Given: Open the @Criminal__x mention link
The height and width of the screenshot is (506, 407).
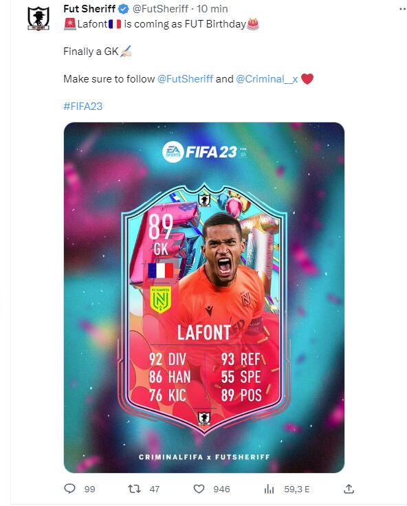Looking at the screenshot, I should click(x=267, y=79).
